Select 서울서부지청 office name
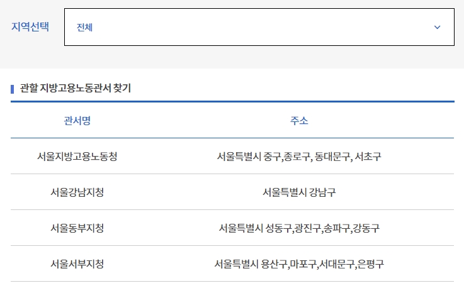464x293 pixels. click(x=77, y=263)
